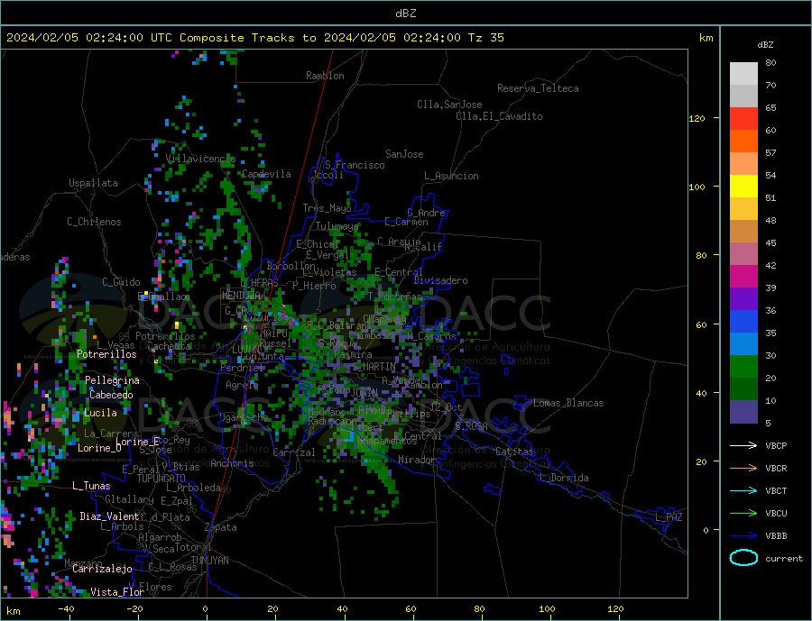The height and width of the screenshot is (621, 812).
Task: Click the Tres_Mayo place label
Action: coord(328,208)
